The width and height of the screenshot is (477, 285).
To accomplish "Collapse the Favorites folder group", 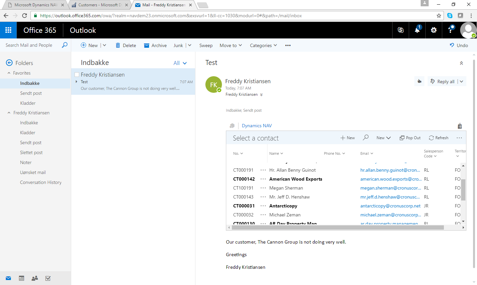I will click(9, 73).
